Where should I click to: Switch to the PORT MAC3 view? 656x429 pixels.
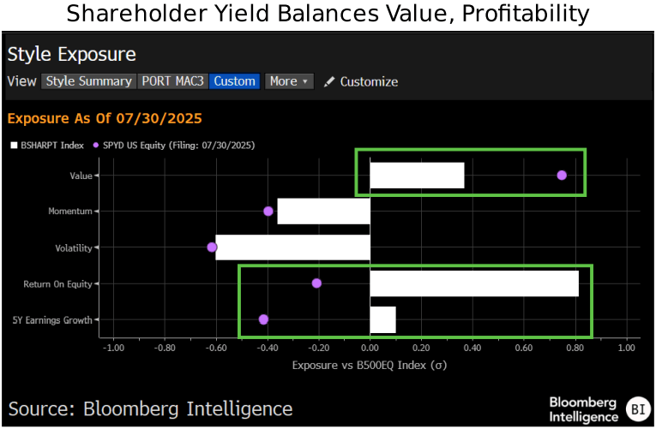pos(173,81)
